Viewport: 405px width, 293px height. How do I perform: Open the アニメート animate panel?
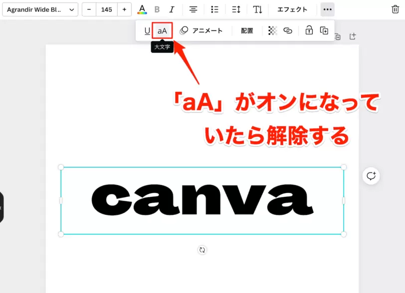click(202, 30)
